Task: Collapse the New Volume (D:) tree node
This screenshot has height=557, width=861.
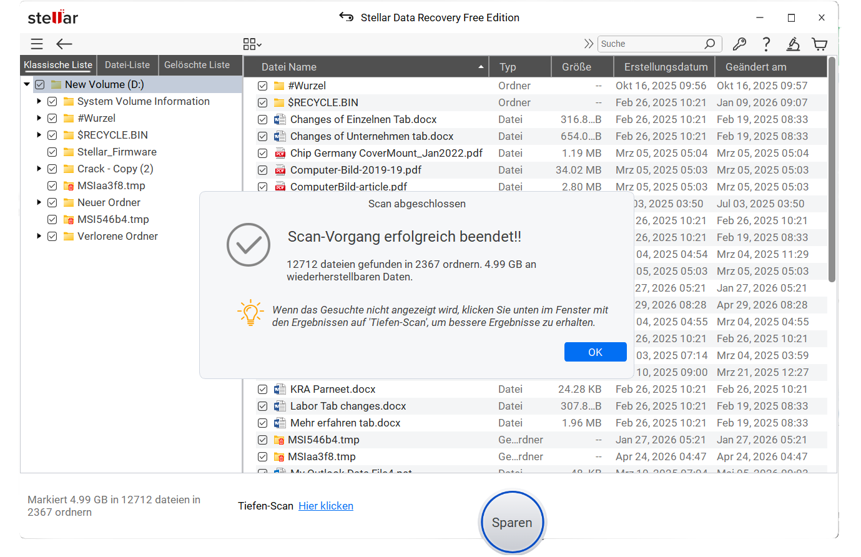Action: coord(27,84)
